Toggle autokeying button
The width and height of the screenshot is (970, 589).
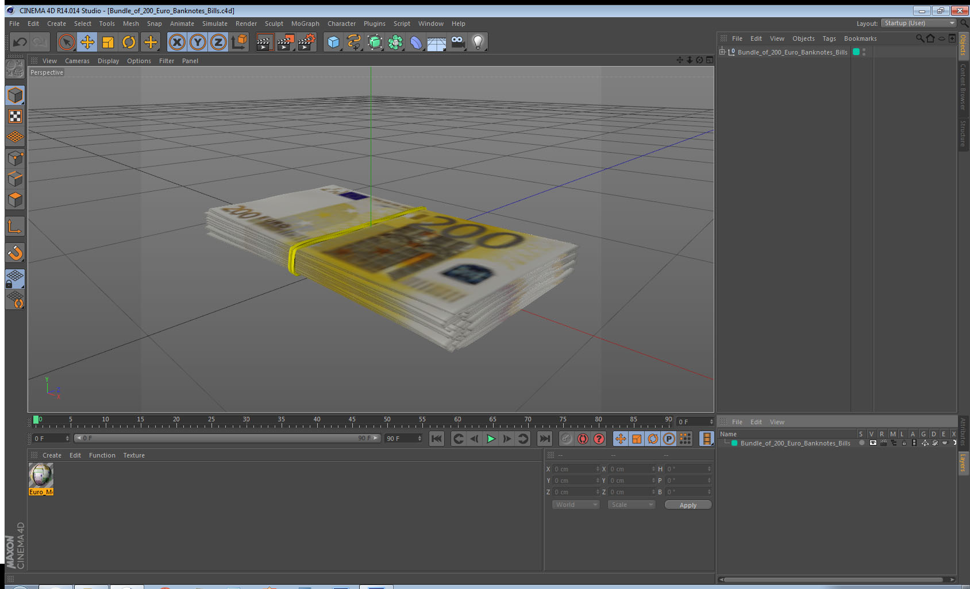click(x=583, y=439)
